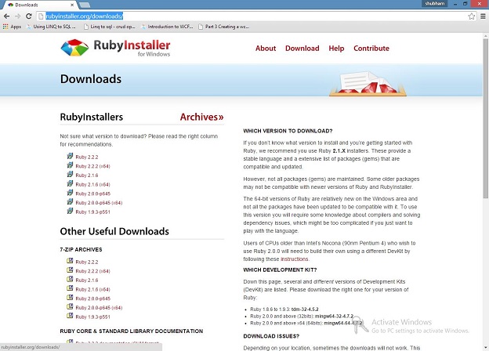489x351 pixels.
Task: Download the Ruby 2.0.0-p645 installer link
Action: pos(93,194)
